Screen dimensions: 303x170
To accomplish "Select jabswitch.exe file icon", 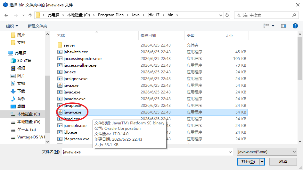I will [60, 52].
